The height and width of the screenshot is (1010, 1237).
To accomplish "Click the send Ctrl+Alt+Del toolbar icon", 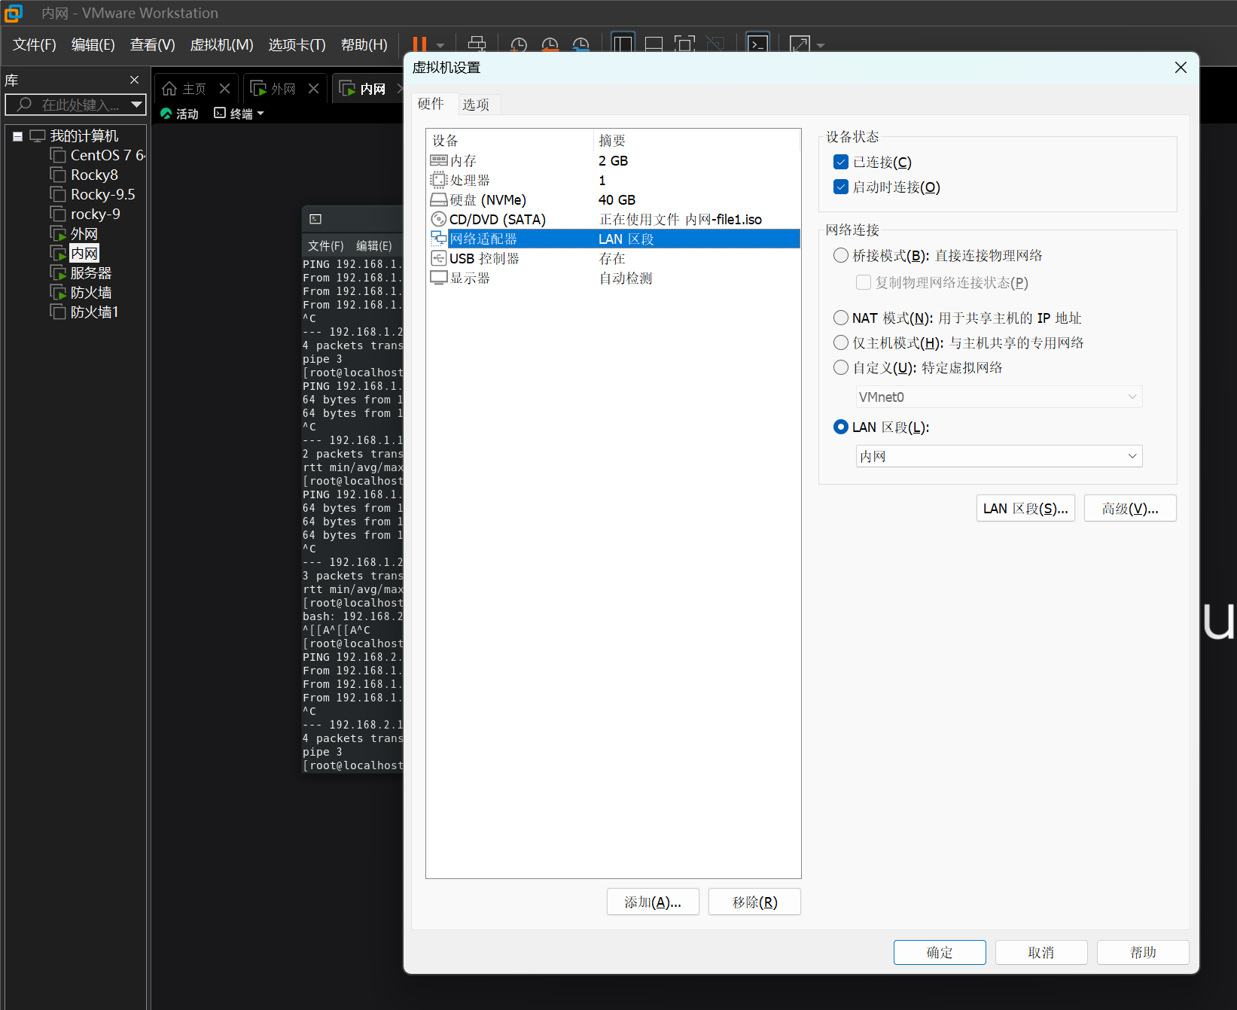I will 477,45.
